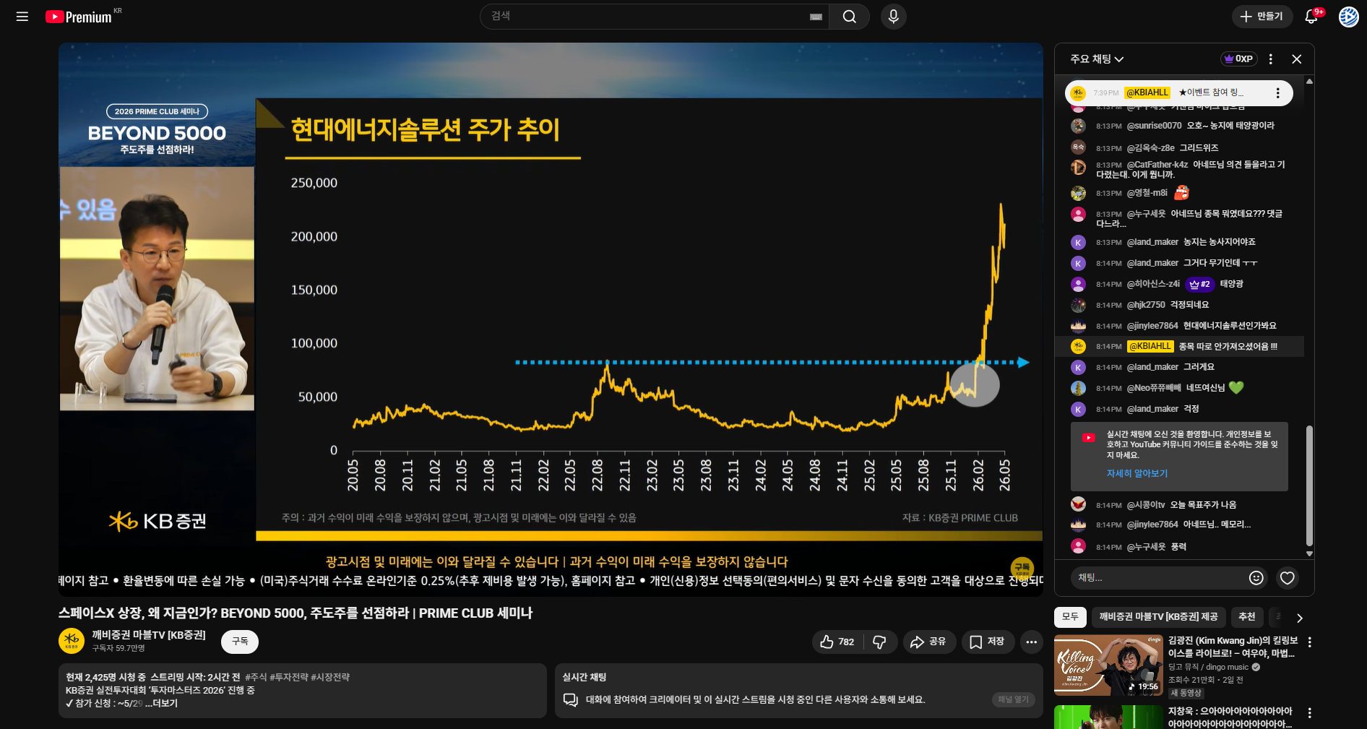The height and width of the screenshot is (729, 1367).
Task: Open the 실시간 채팅 panel card
Action: tap(798, 691)
